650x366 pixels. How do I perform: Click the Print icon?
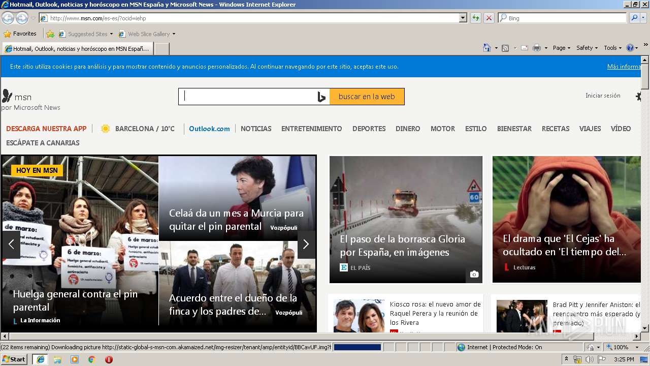pyautogui.click(x=537, y=48)
